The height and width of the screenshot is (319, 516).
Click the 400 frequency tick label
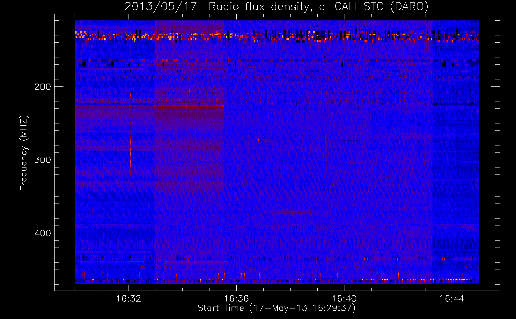(x=43, y=233)
